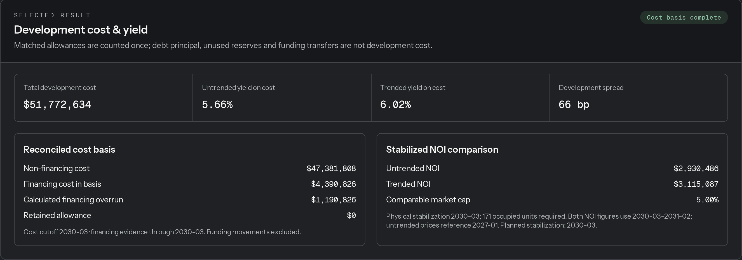This screenshot has height=260, width=742.
Task: Click the "Cost basis complete" status badge
Action: 684,18
